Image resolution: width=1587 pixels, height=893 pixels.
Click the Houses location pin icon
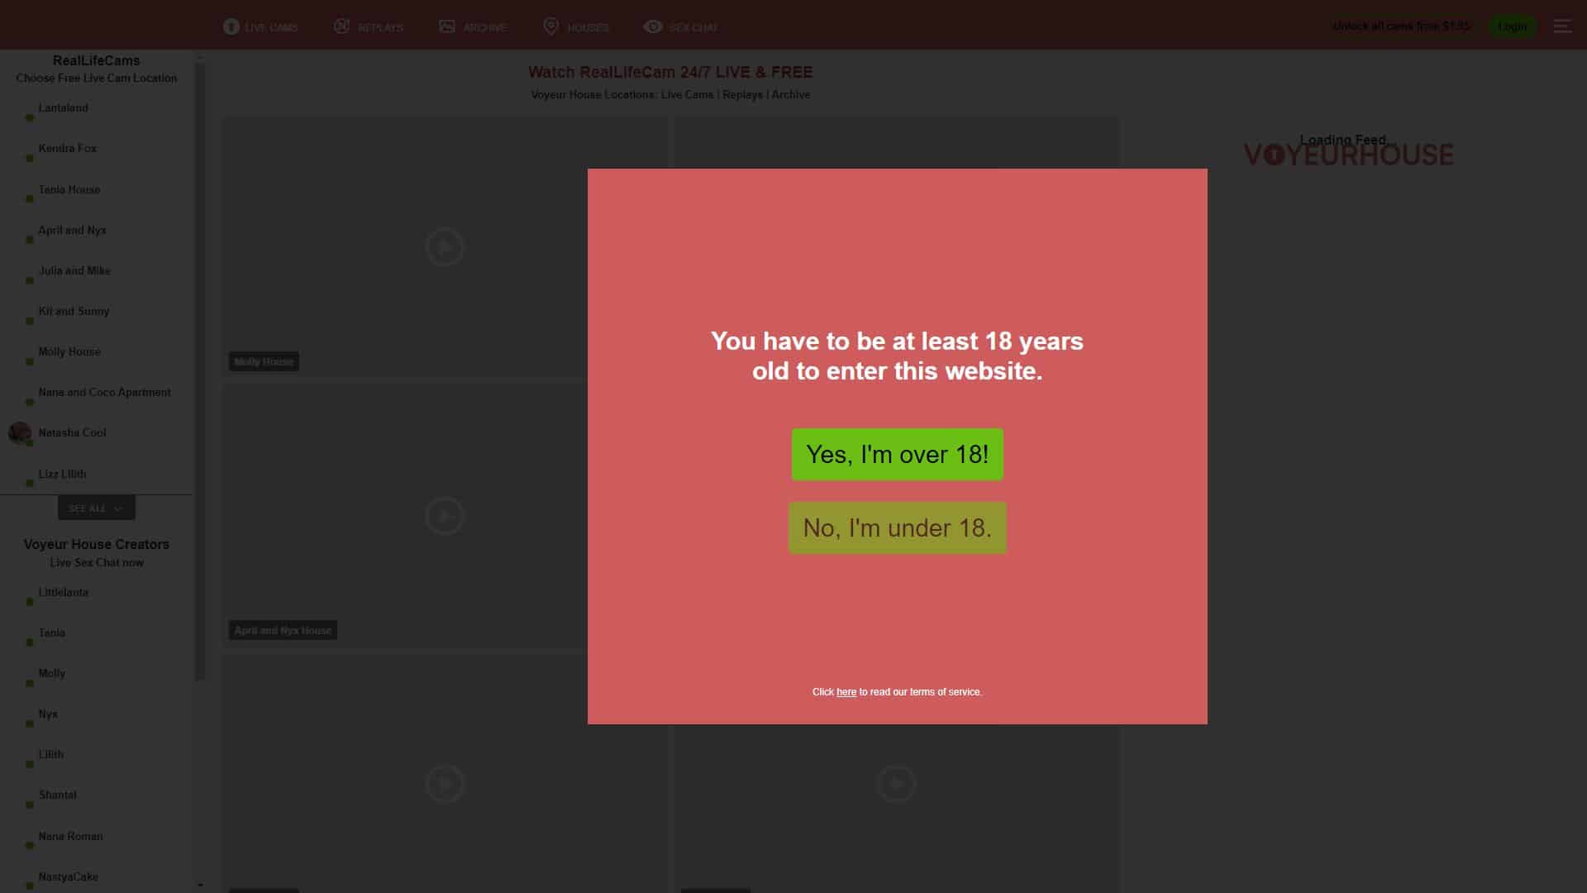550,26
